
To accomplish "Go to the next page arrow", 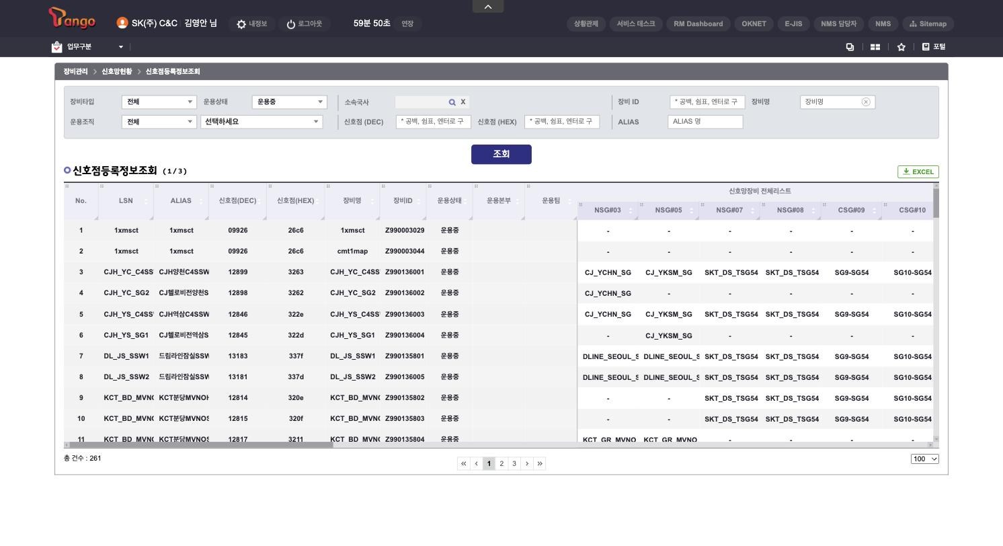I will click(x=527, y=463).
